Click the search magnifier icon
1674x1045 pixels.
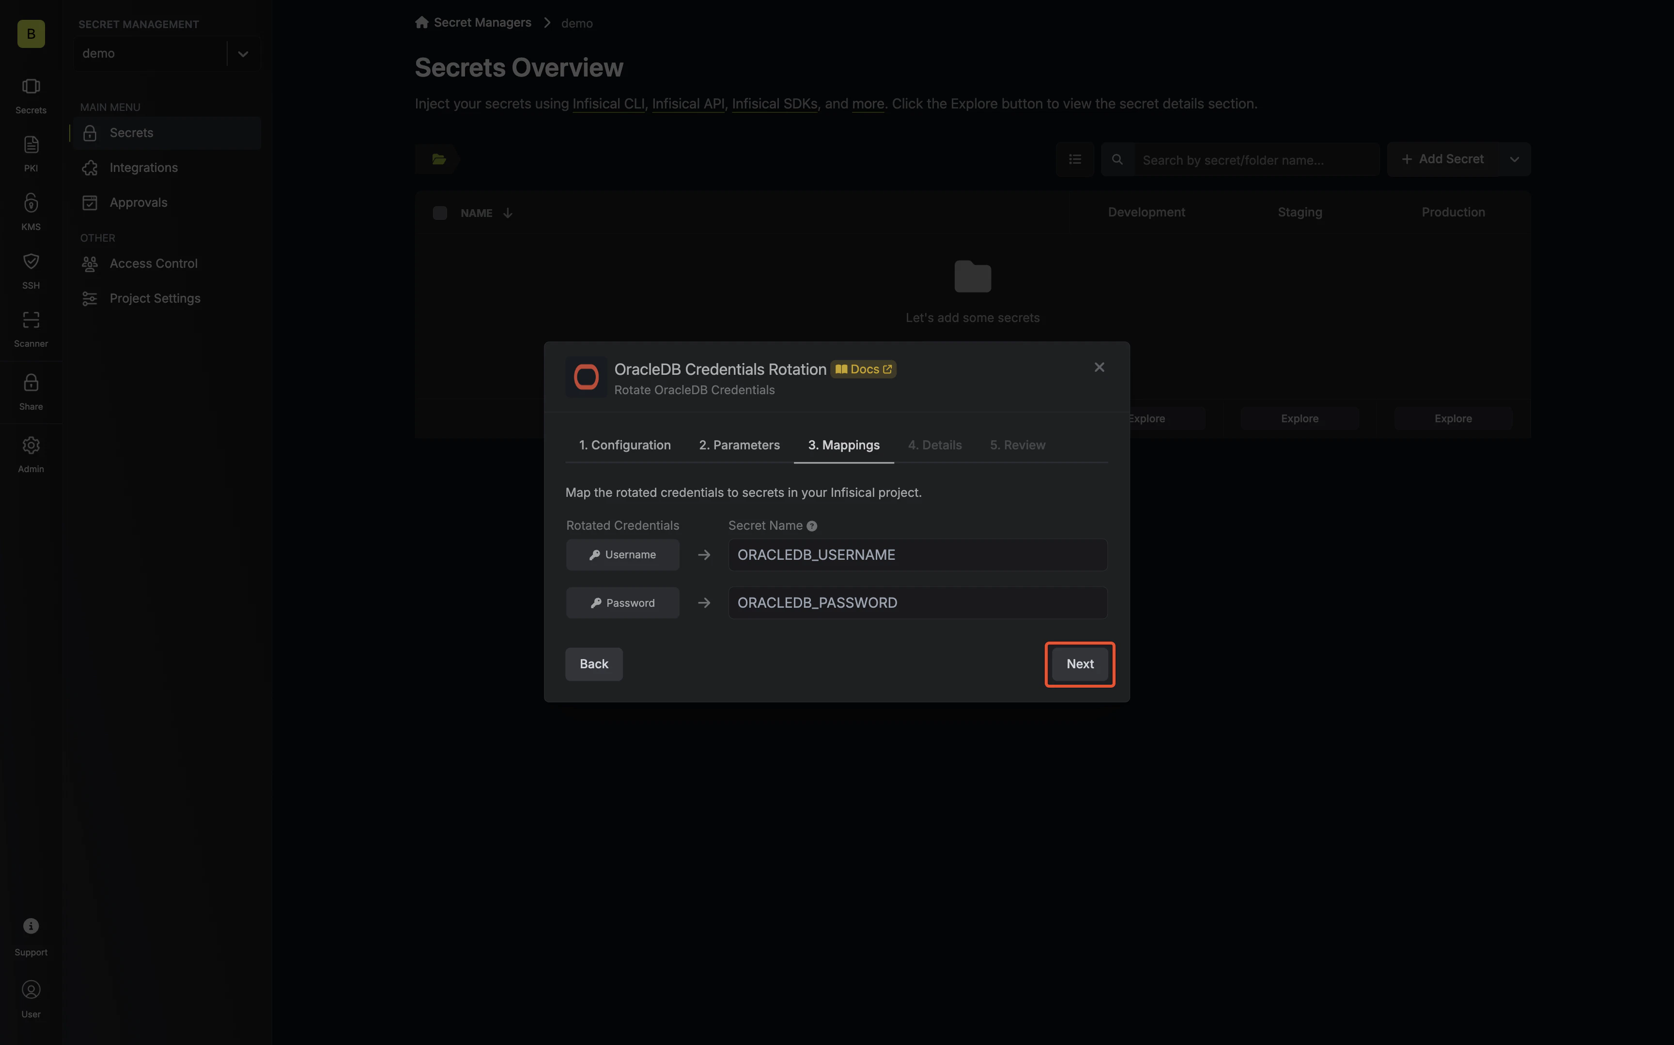tap(1117, 160)
